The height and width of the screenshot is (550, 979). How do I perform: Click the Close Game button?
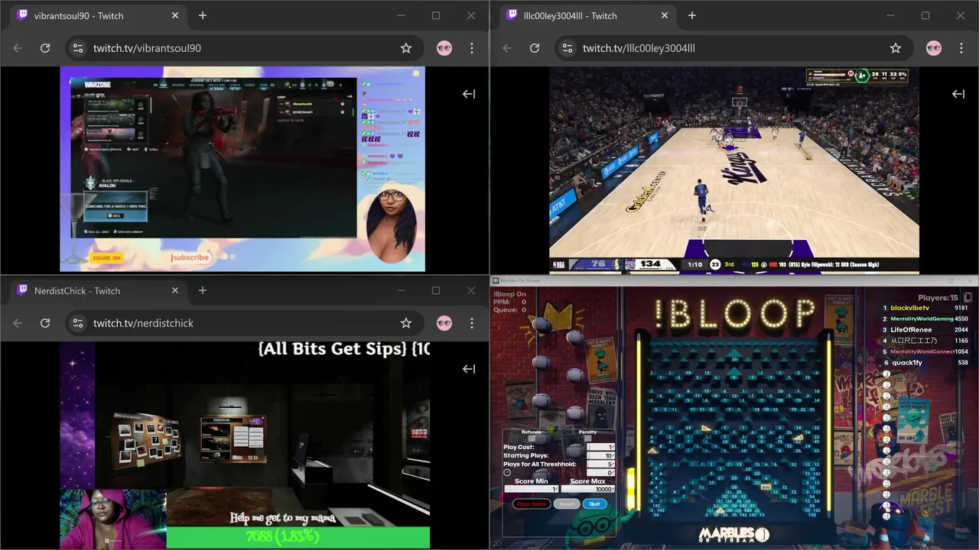532,503
